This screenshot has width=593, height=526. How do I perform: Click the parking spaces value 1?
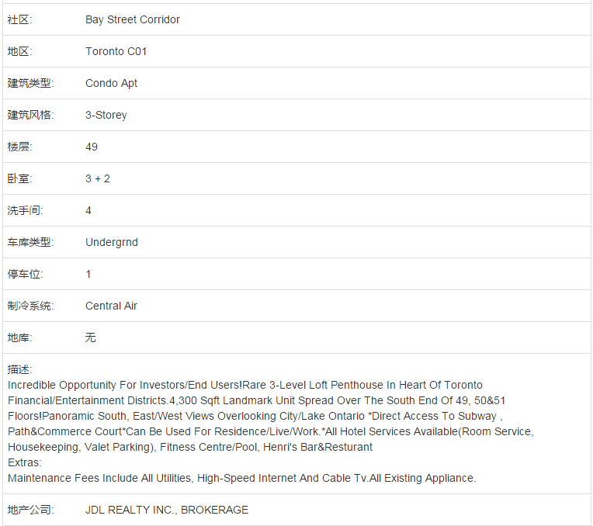88,274
